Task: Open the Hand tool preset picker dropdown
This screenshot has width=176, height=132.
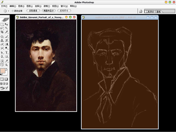Action: (x=8, y=11)
